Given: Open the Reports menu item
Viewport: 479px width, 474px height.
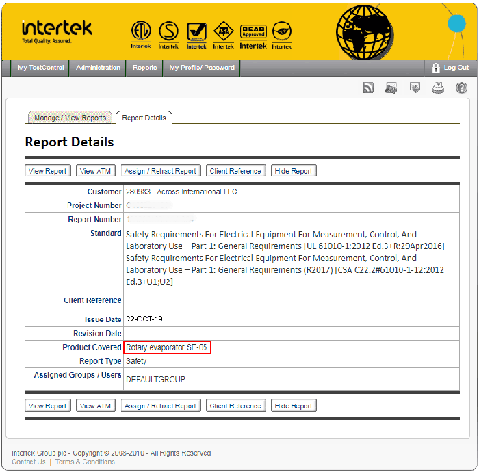Looking at the screenshot, I should 144,68.
